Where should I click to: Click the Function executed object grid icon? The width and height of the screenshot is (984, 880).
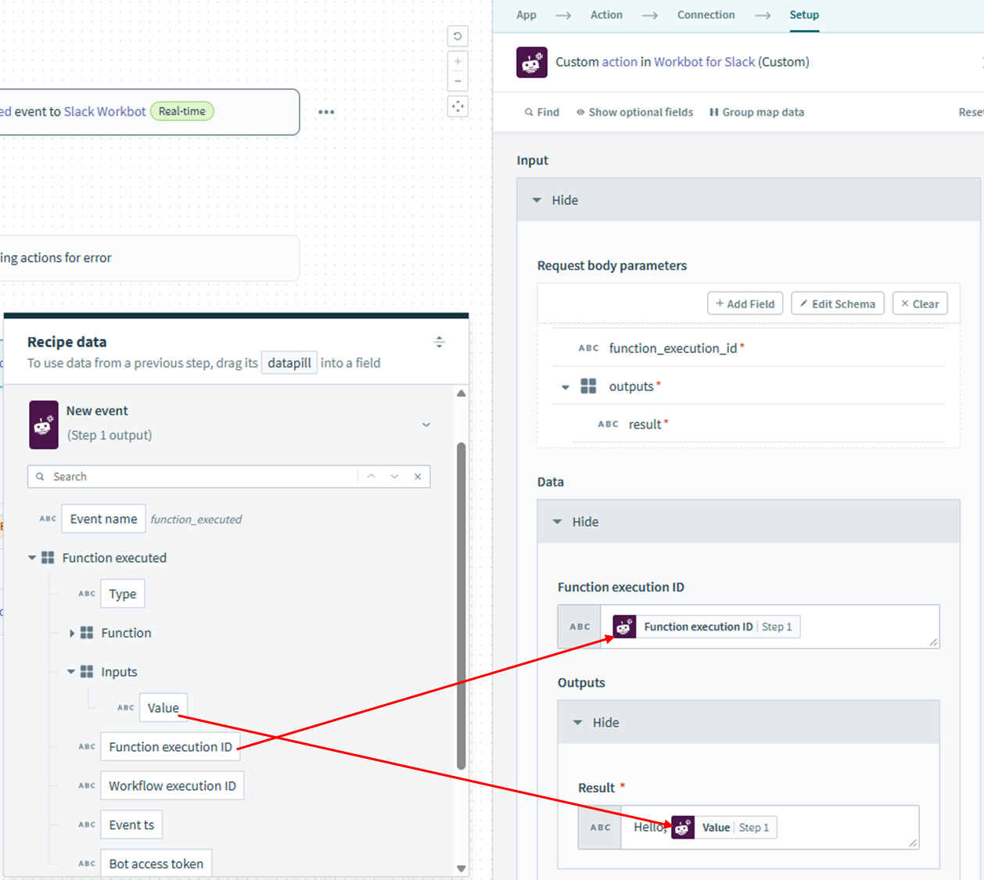(x=48, y=558)
